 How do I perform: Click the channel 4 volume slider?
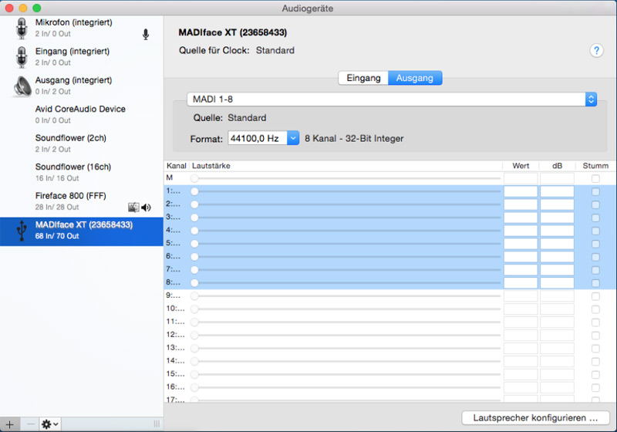(x=347, y=230)
